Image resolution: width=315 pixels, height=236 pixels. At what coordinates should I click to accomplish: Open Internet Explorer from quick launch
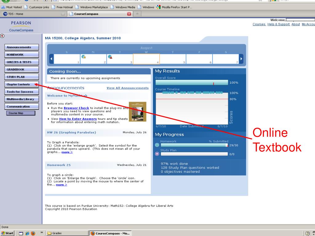point(27,233)
